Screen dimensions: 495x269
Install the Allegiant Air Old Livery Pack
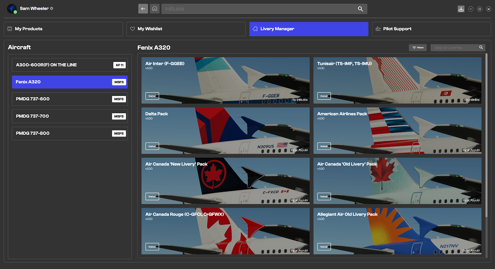pyautogui.click(x=324, y=247)
